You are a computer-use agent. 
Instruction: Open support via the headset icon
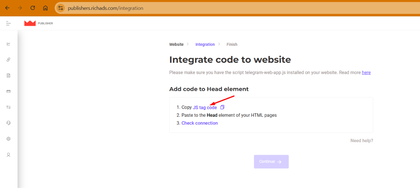click(8, 123)
